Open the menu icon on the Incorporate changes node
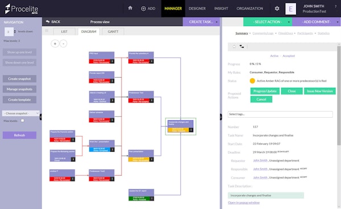This screenshot has height=209, width=341. [191, 130]
